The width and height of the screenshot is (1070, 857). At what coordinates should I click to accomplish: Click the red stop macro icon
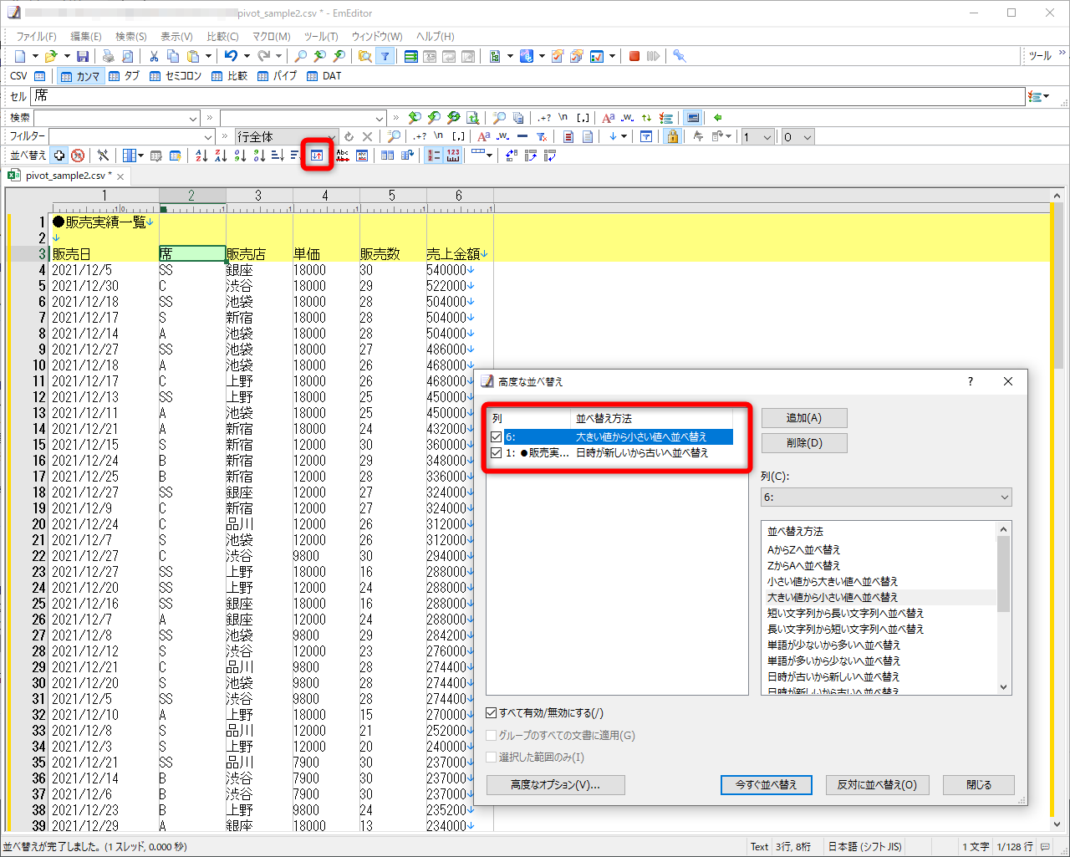point(634,56)
